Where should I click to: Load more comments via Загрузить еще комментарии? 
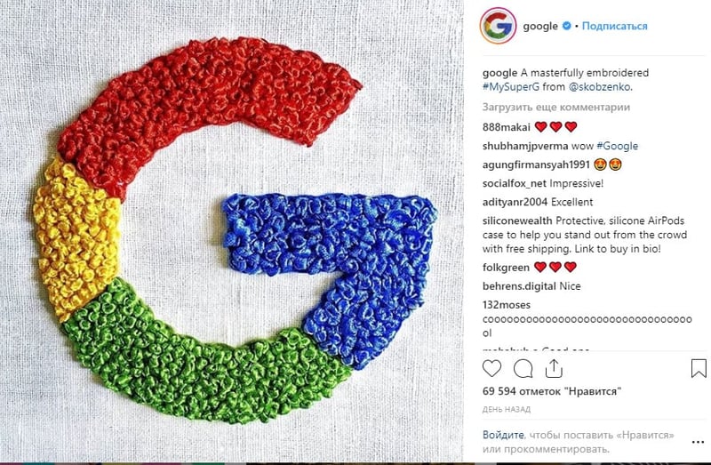click(556, 108)
